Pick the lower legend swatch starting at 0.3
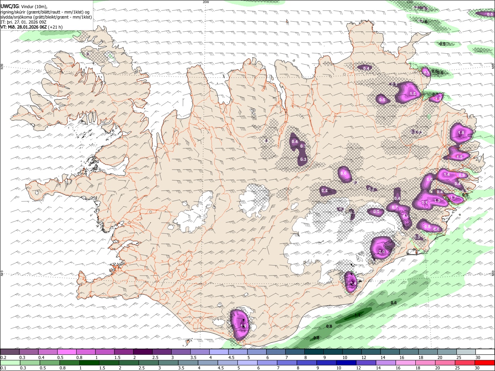495x371 pixels. click(x=30, y=363)
